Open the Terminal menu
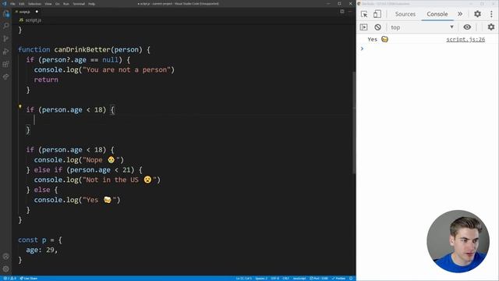Screen dimensions: 499x281 79,4
